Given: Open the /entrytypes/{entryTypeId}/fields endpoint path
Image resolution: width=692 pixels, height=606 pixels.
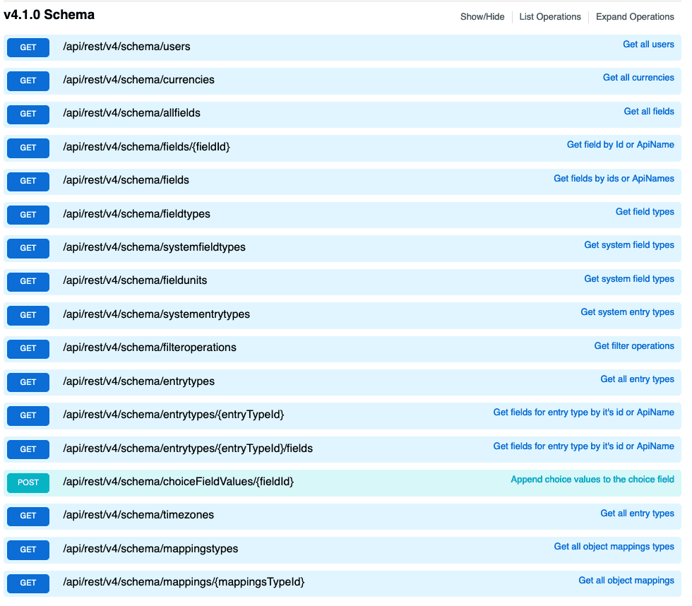Looking at the screenshot, I should pyautogui.click(x=188, y=448).
